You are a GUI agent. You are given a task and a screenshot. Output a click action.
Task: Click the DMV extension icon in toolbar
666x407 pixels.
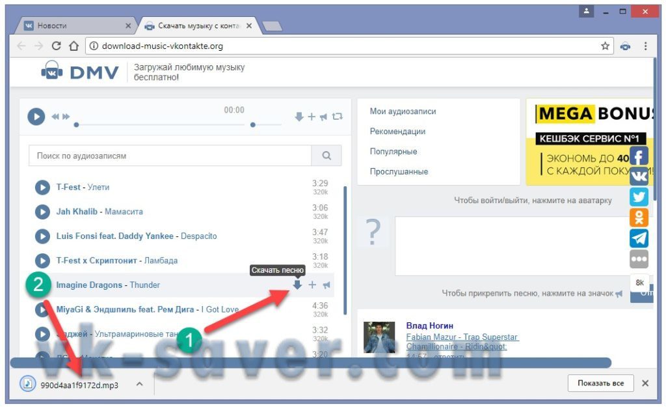coord(625,46)
